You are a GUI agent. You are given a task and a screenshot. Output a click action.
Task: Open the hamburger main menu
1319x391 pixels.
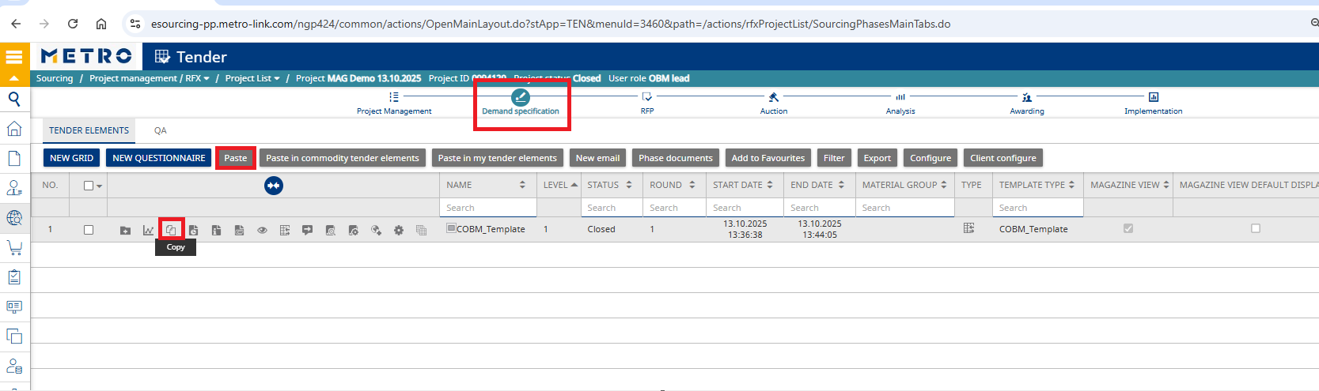14,57
